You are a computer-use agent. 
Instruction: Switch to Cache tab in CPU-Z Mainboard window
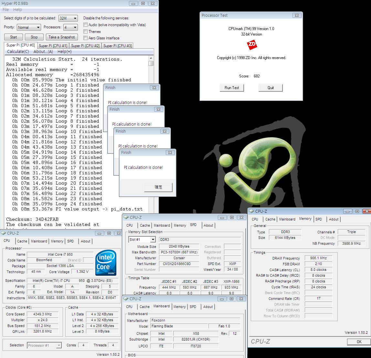pos(144,307)
